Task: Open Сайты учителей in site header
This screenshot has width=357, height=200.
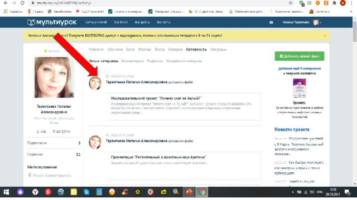Action: 96,22
